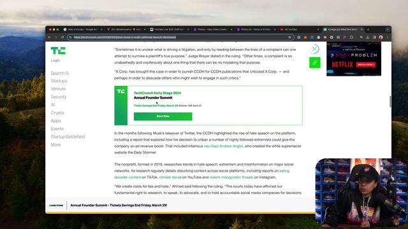
Task: Follow the violent misogynistic threats link
Action: click(231, 177)
